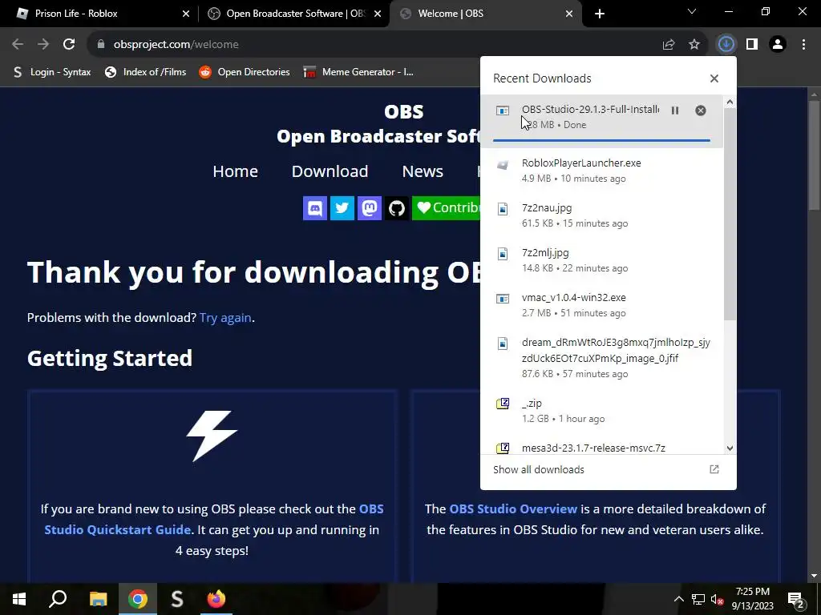Pause the OBS-Studio installer download

[675, 111]
